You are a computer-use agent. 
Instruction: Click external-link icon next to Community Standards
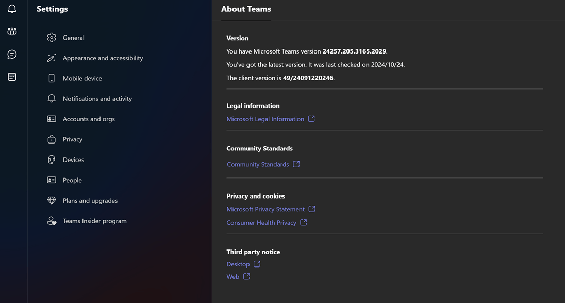click(296, 164)
